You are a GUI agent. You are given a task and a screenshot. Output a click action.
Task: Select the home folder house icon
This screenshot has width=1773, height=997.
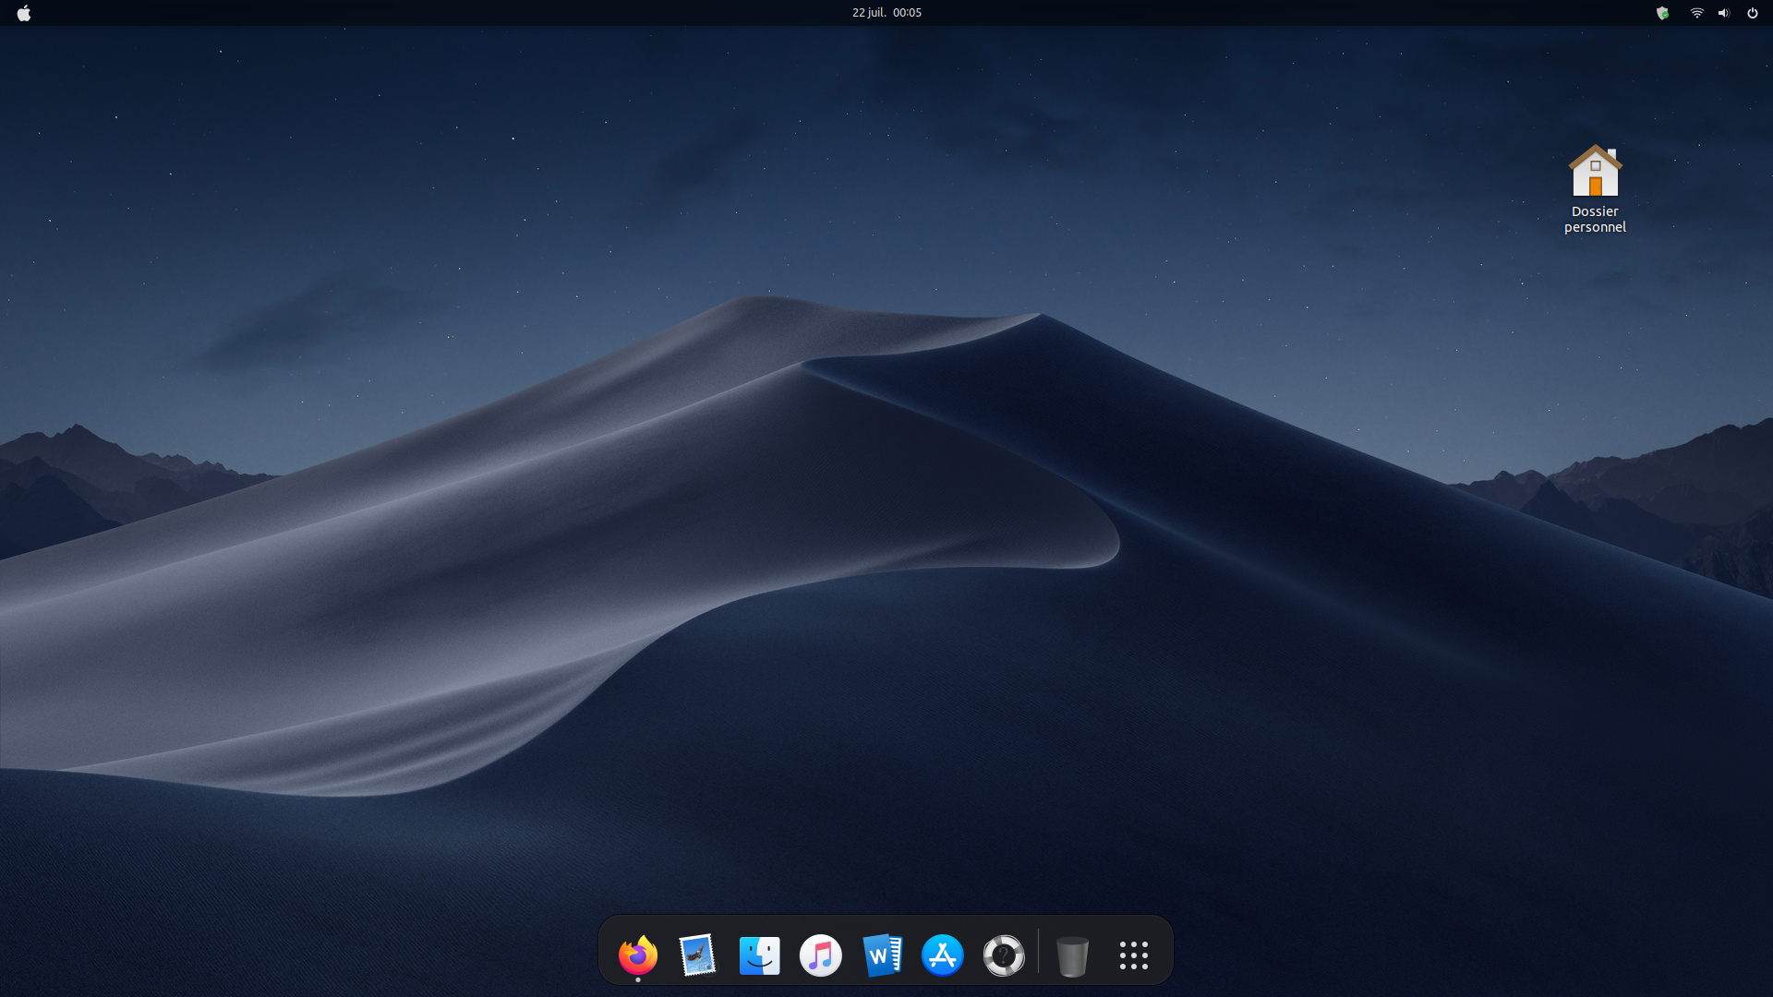pyautogui.click(x=1595, y=171)
